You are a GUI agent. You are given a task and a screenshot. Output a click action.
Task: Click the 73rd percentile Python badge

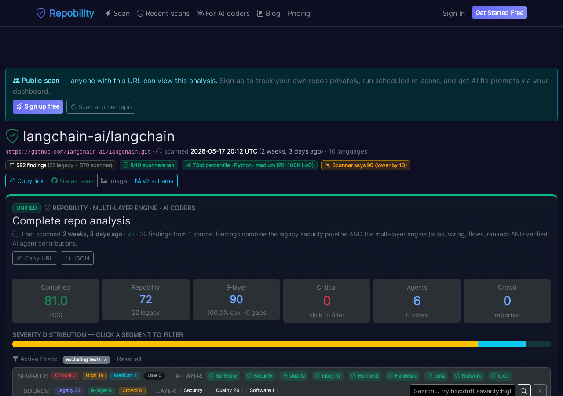[x=249, y=165]
